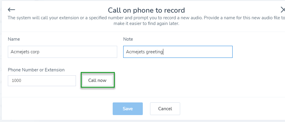This screenshot has height=122, width=285.
Task: Click the Acmejets corp text
Action: tap(25, 52)
